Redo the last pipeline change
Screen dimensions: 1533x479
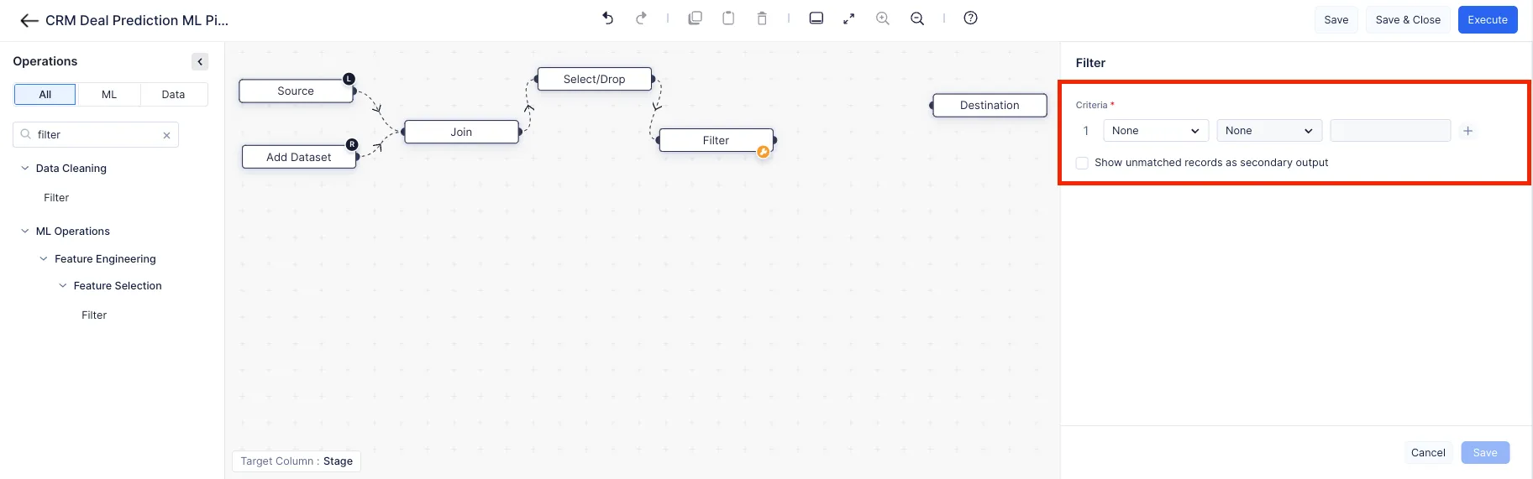[641, 18]
